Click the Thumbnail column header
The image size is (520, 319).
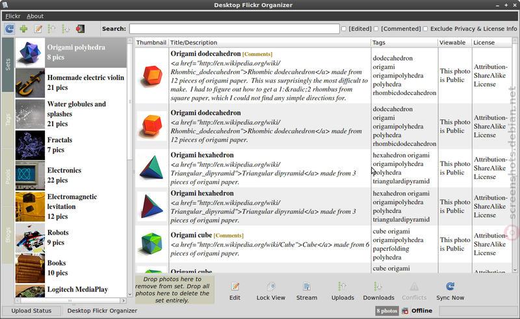151,42
